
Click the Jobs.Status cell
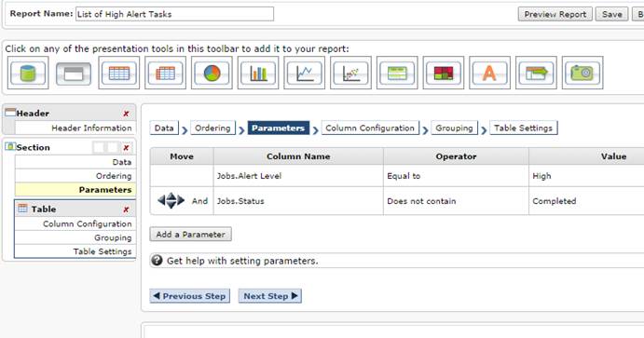tap(298, 201)
